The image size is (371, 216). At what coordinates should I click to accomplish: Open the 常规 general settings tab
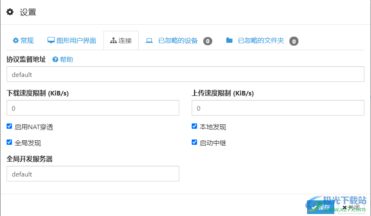pos(23,41)
